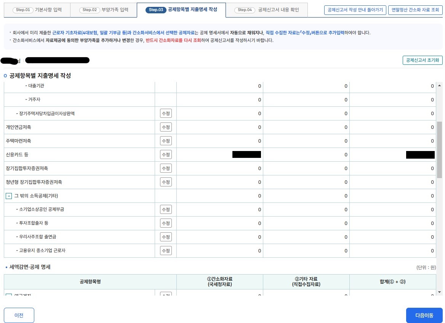Click ①간소화자료(국세청자료) column header
The image size is (445, 323).
[220, 282]
